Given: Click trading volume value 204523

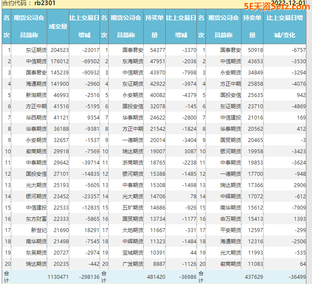Looking at the screenshot, I should (59, 50).
